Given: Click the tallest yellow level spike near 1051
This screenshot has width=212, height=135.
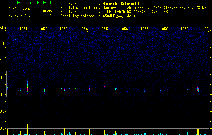Looking at the screenshot, I should [x=27, y=130].
